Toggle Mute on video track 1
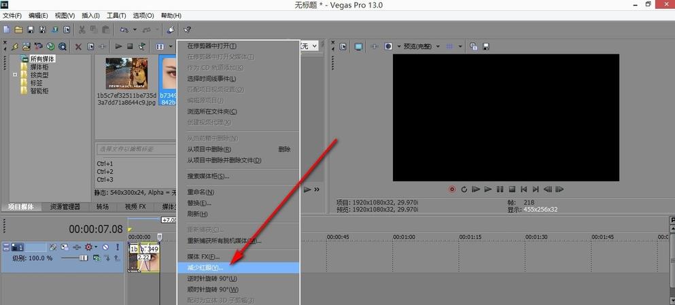Viewport: 675px width, 305px height. click(x=105, y=247)
